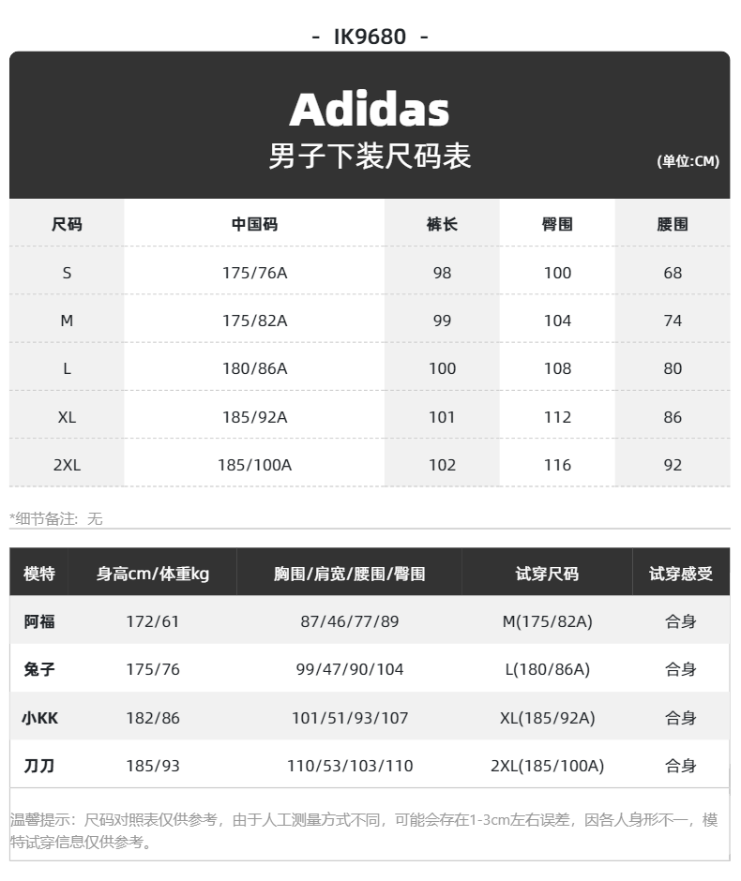Viewport: 741px width, 881px height.
Task: Click the IK9680 product code heading
Action: click(370, 37)
